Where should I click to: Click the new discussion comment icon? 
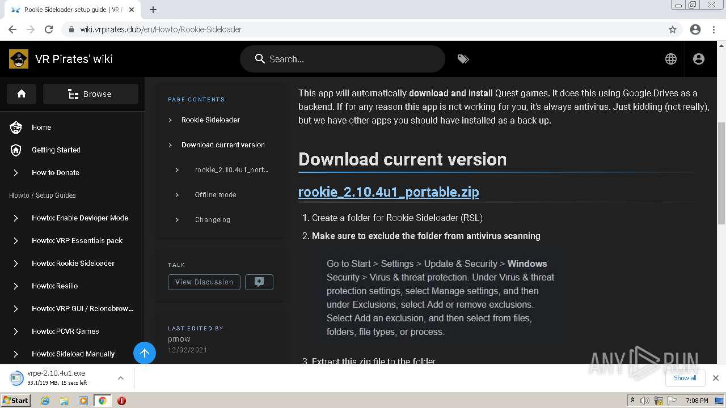(x=259, y=282)
